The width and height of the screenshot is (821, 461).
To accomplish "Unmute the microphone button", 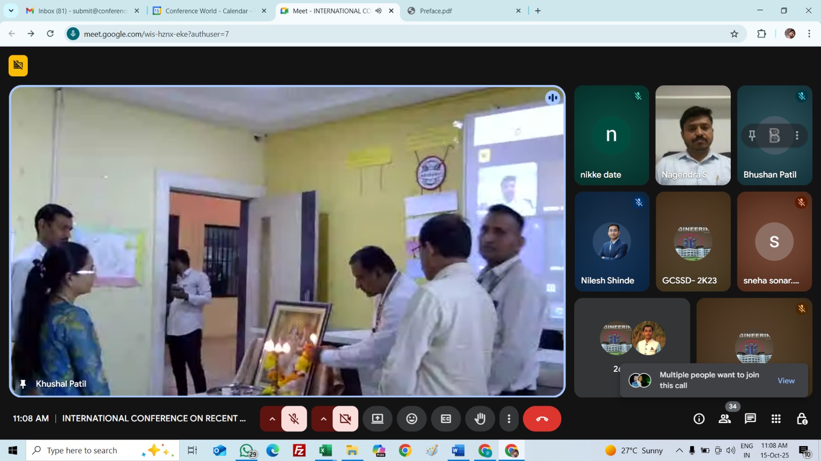I will click(x=294, y=419).
